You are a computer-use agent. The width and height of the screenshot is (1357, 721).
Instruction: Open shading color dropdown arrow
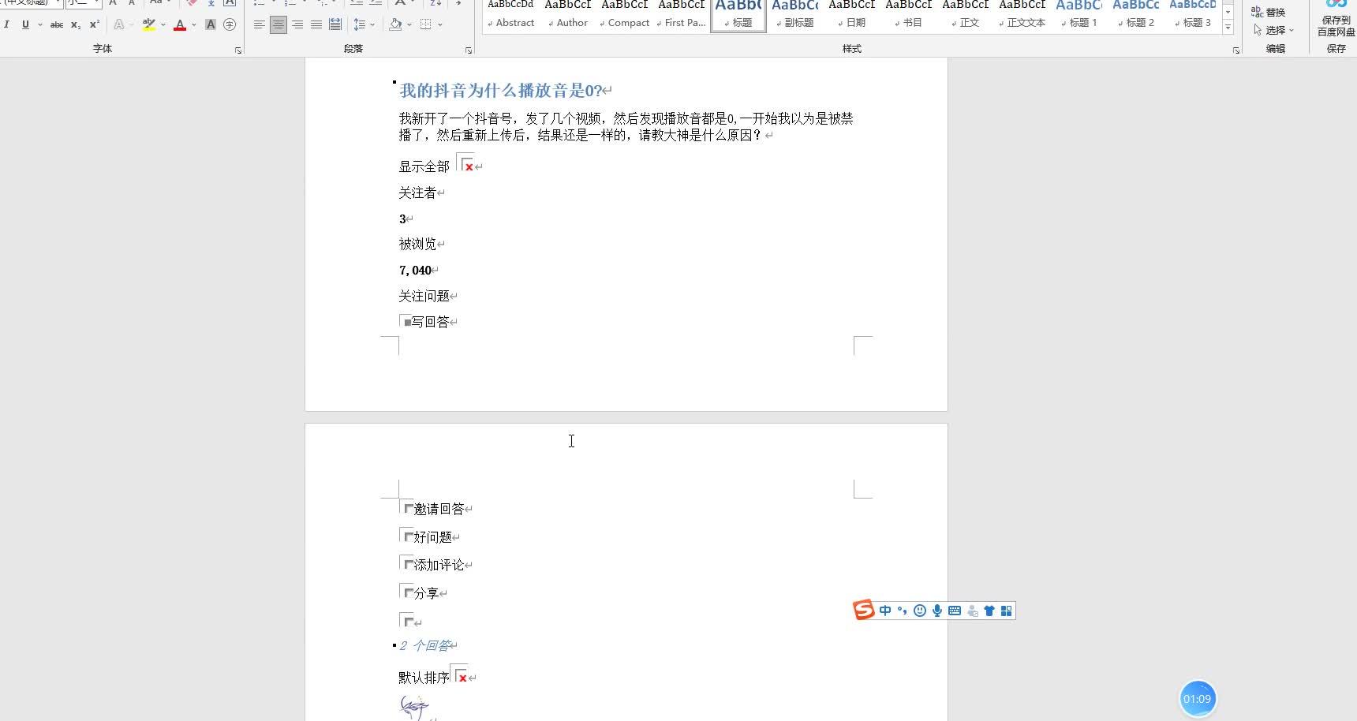coord(409,24)
